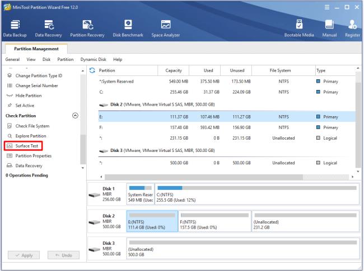Collapse the Check Partition section
This screenshot has width=364, height=271.
click(x=75, y=115)
